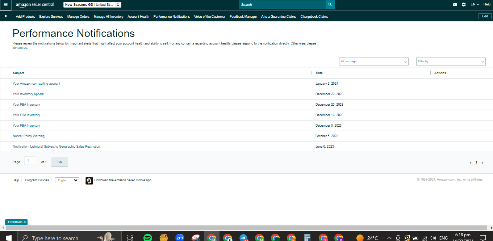Open the mail messages icon
The image size is (493, 241).
click(x=455, y=5)
